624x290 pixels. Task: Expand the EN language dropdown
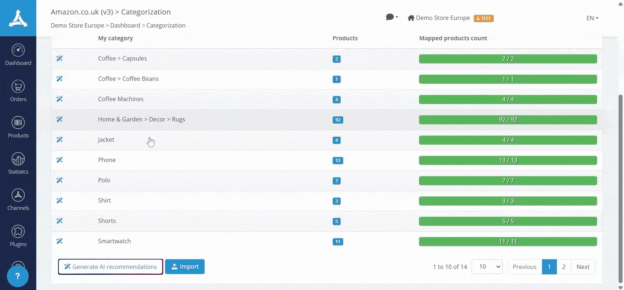click(592, 18)
